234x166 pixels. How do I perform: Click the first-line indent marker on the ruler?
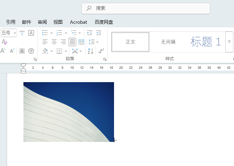tap(23, 65)
